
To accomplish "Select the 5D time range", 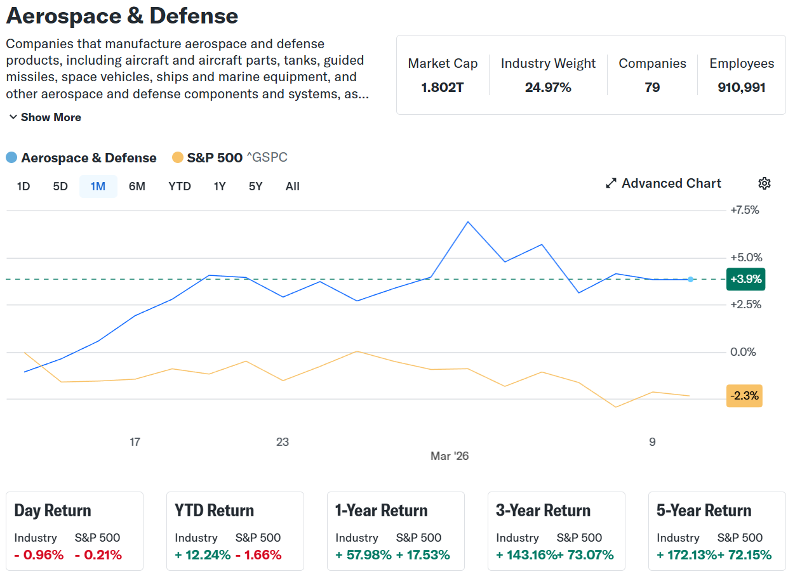I will (x=60, y=186).
